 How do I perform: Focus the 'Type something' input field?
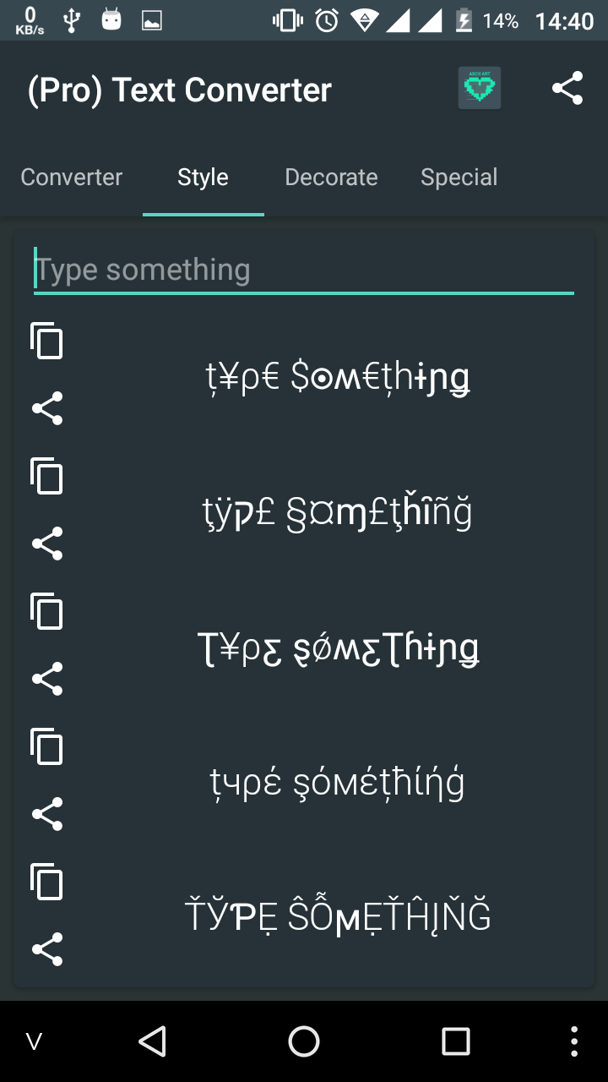(304, 270)
